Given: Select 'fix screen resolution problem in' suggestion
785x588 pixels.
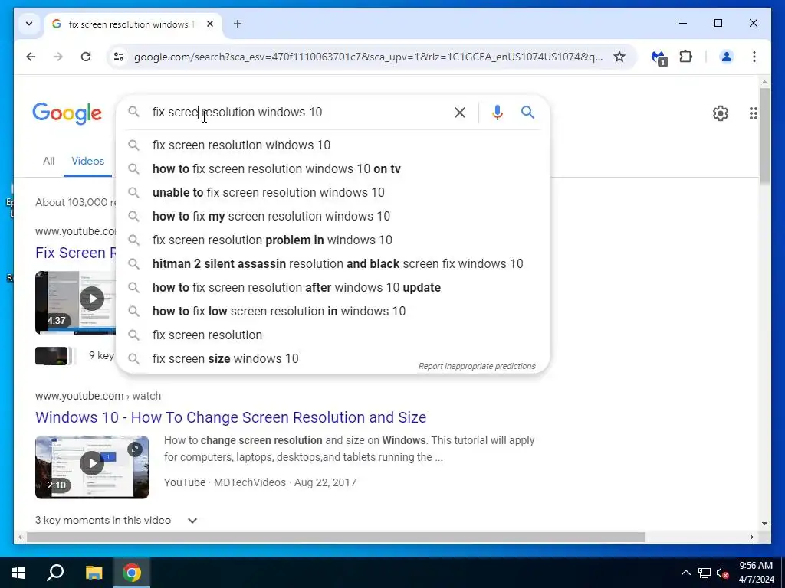Looking at the screenshot, I should coord(333,240).
